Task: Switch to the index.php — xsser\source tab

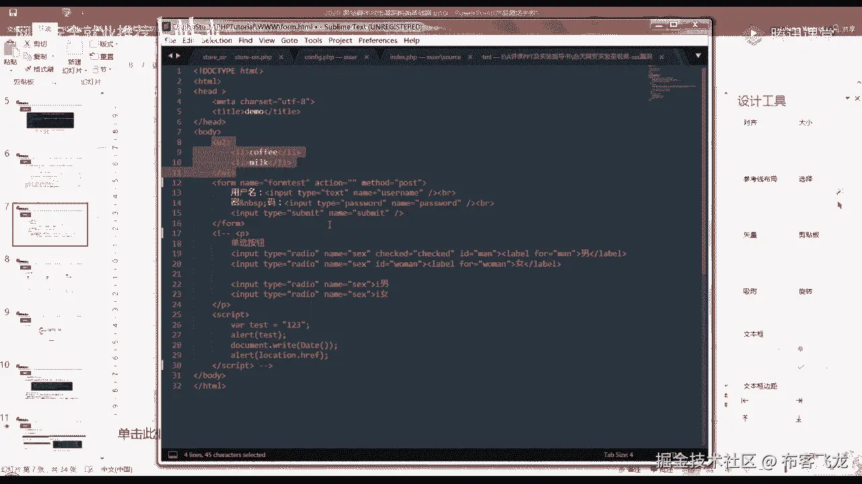Action: click(x=425, y=57)
